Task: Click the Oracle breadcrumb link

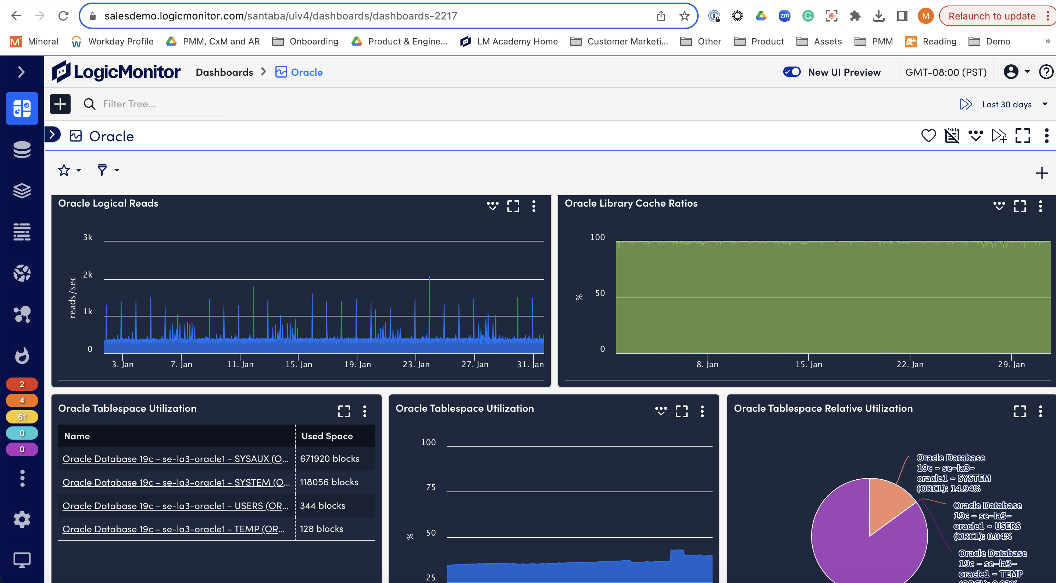Action: [x=299, y=72]
